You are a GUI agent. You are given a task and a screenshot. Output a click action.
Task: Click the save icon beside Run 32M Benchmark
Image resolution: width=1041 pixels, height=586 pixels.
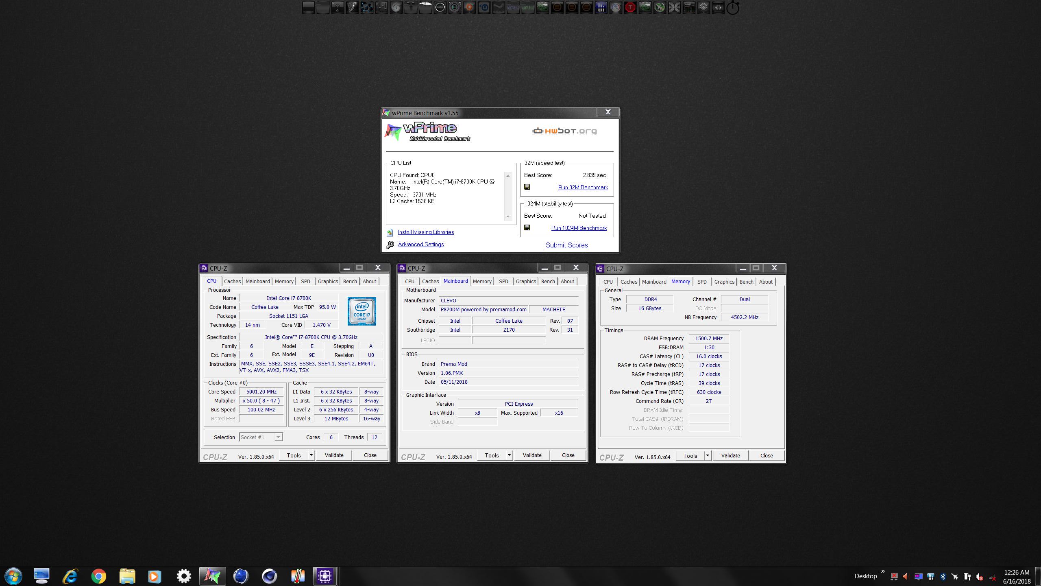(x=527, y=187)
